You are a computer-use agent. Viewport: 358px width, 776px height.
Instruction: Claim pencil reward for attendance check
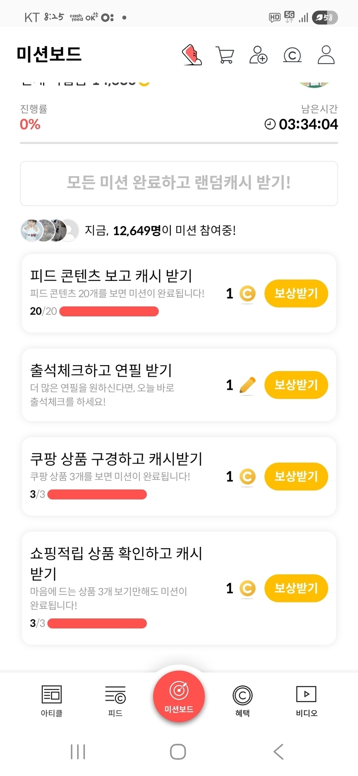click(296, 385)
